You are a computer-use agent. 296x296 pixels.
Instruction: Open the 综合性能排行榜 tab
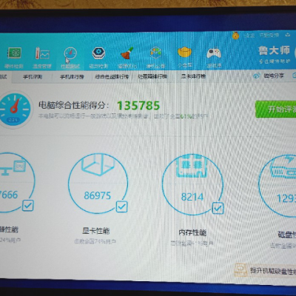pyautogui.click(x=112, y=77)
